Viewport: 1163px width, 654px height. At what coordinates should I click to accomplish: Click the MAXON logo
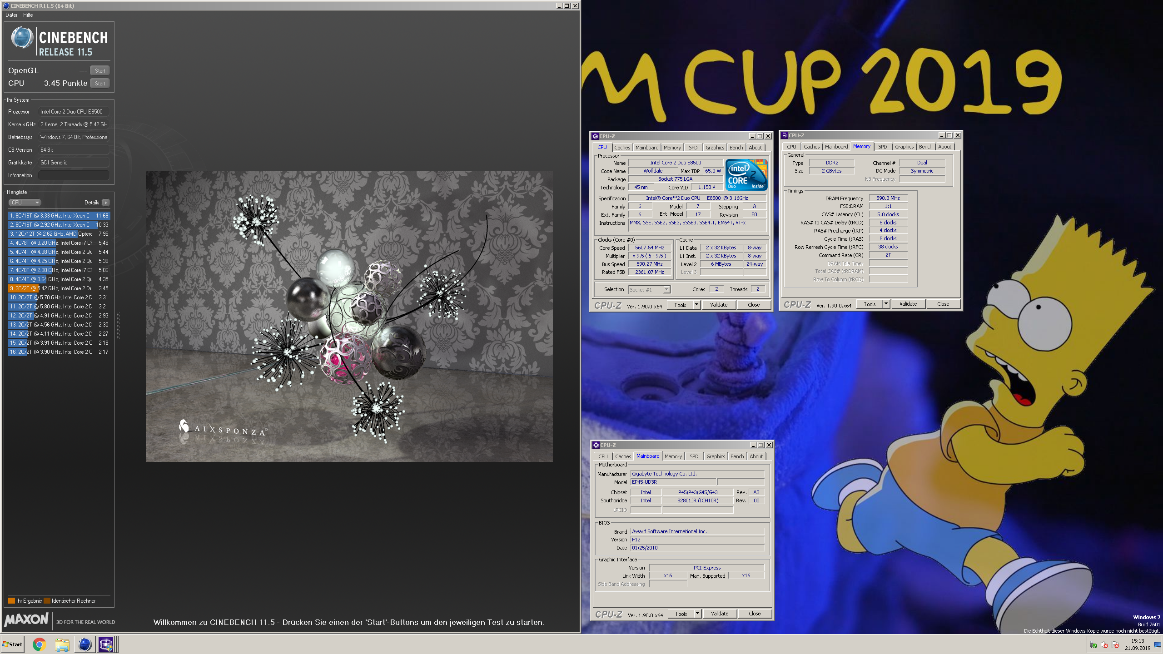[x=26, y=619]
